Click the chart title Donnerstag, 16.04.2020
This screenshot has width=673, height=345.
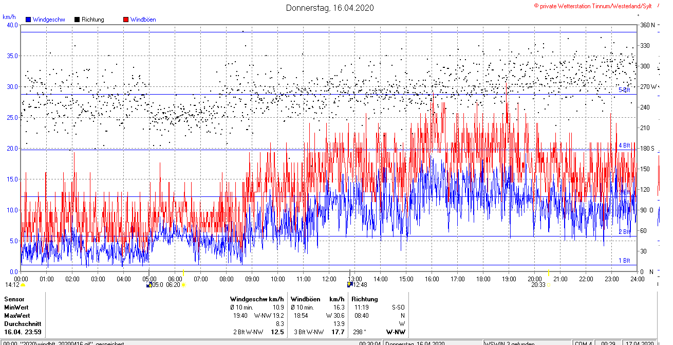coord(330,8)
